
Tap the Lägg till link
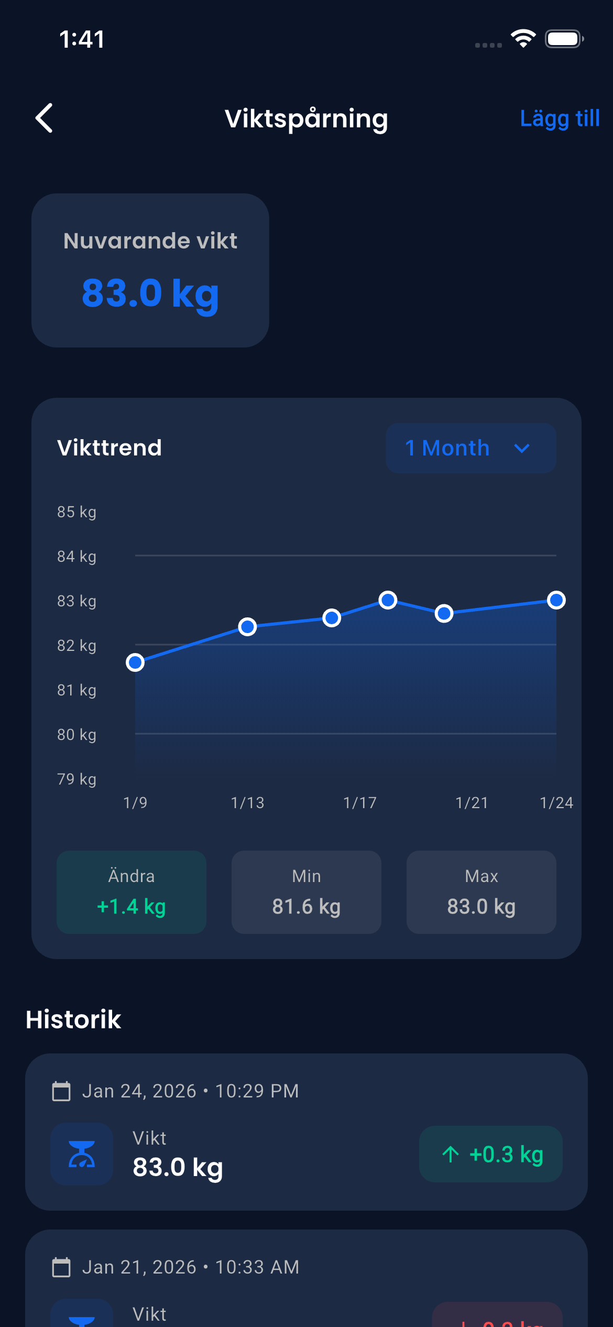(560, 119)
